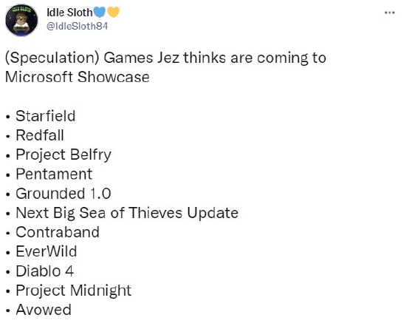Select the Starfield list entry
406x326 pixels.
click(x=46, y=116)
